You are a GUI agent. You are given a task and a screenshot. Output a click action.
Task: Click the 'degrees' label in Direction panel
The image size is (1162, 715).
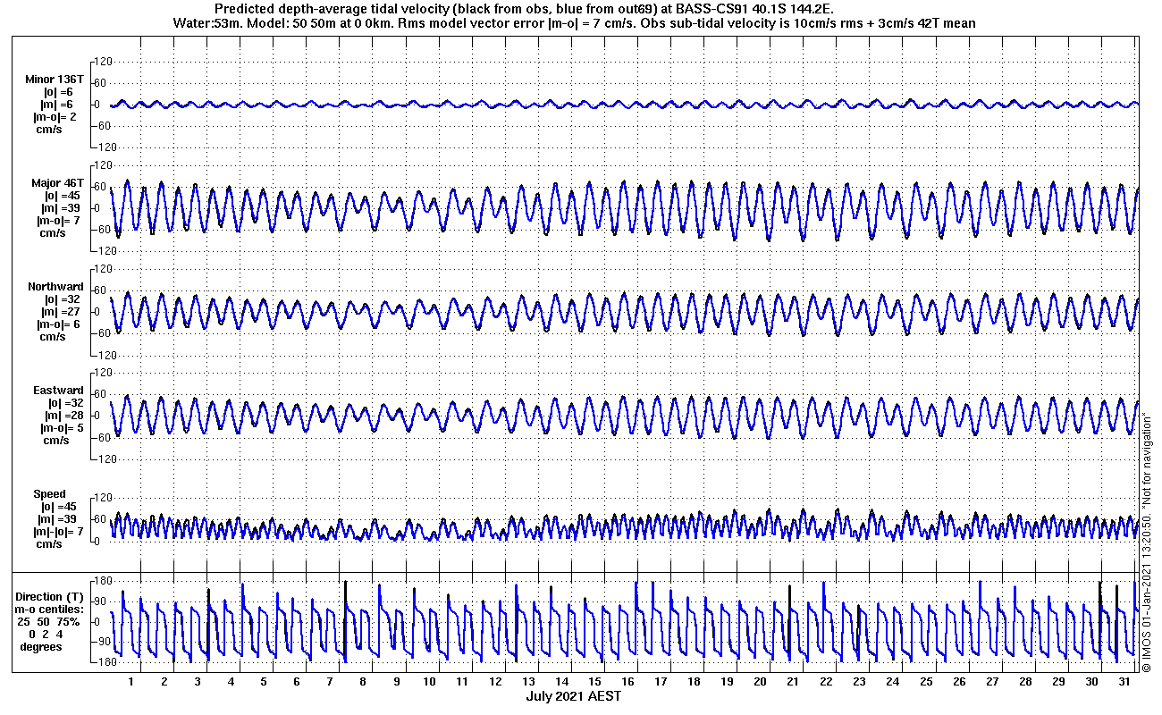pos(40,646)
